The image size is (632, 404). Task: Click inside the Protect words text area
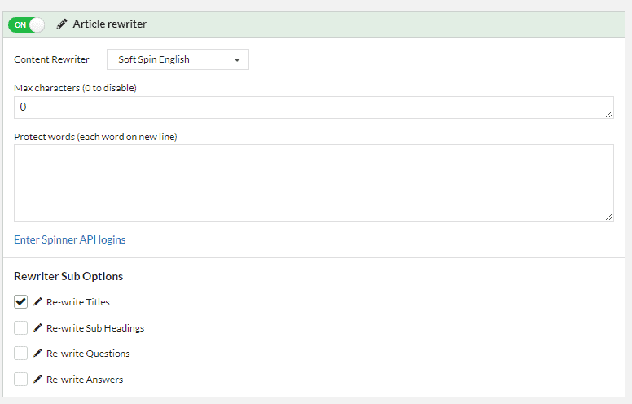pyautogui.click(x=314, y=182)
